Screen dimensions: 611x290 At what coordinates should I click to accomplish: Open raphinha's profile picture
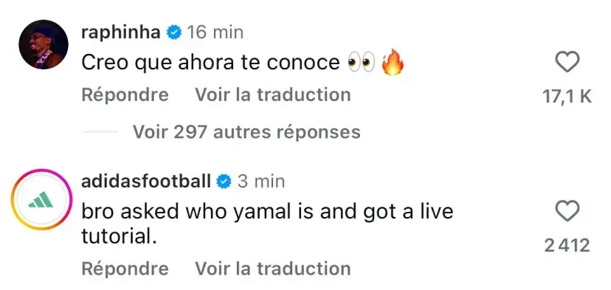[x=44, y=44]
